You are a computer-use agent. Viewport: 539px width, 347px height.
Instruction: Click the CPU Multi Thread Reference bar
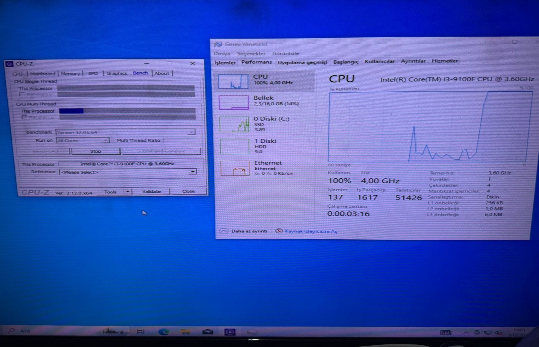click(x=127, y=117)
